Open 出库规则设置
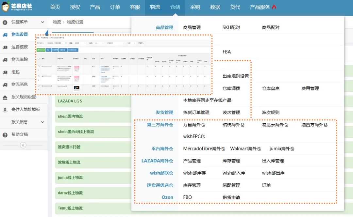The width and height of the screenshot is (353, 217). [236, 76]
